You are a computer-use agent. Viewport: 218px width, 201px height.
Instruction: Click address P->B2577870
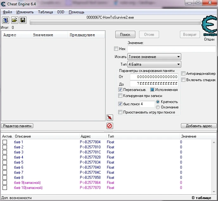(x=90, y=188)
